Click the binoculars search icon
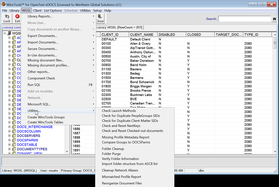 pos(274,19)
